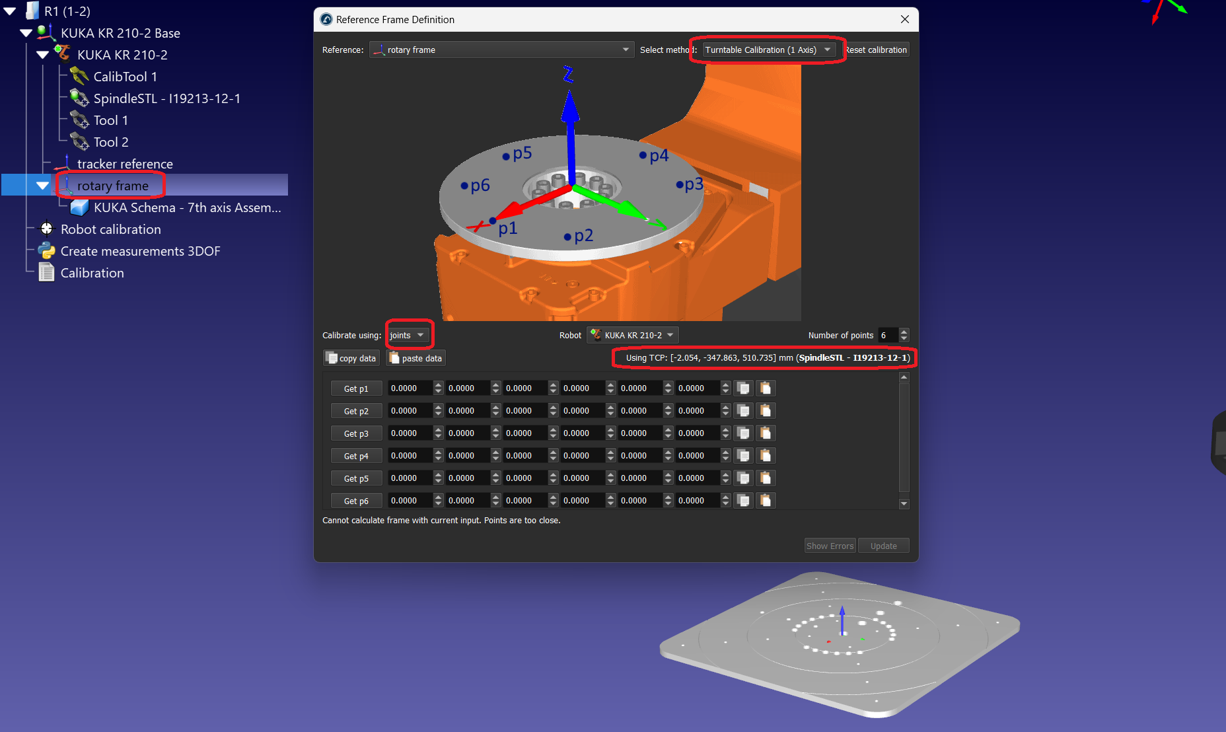Click the KUKA Schema 7th axis object icon
The height and width of the screenshot is (732, 1226).
[79, 207]
